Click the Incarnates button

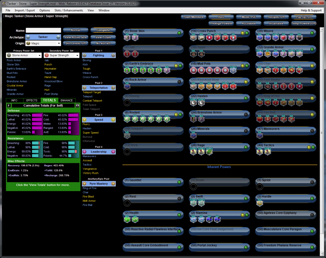coord(276,23)
